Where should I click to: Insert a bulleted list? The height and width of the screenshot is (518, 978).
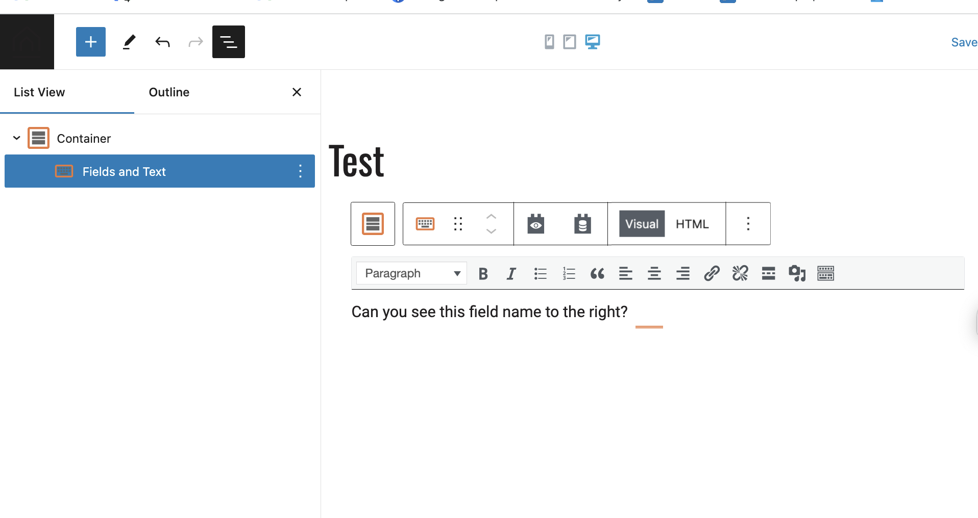pyautogui.click(x=540, y=274)
